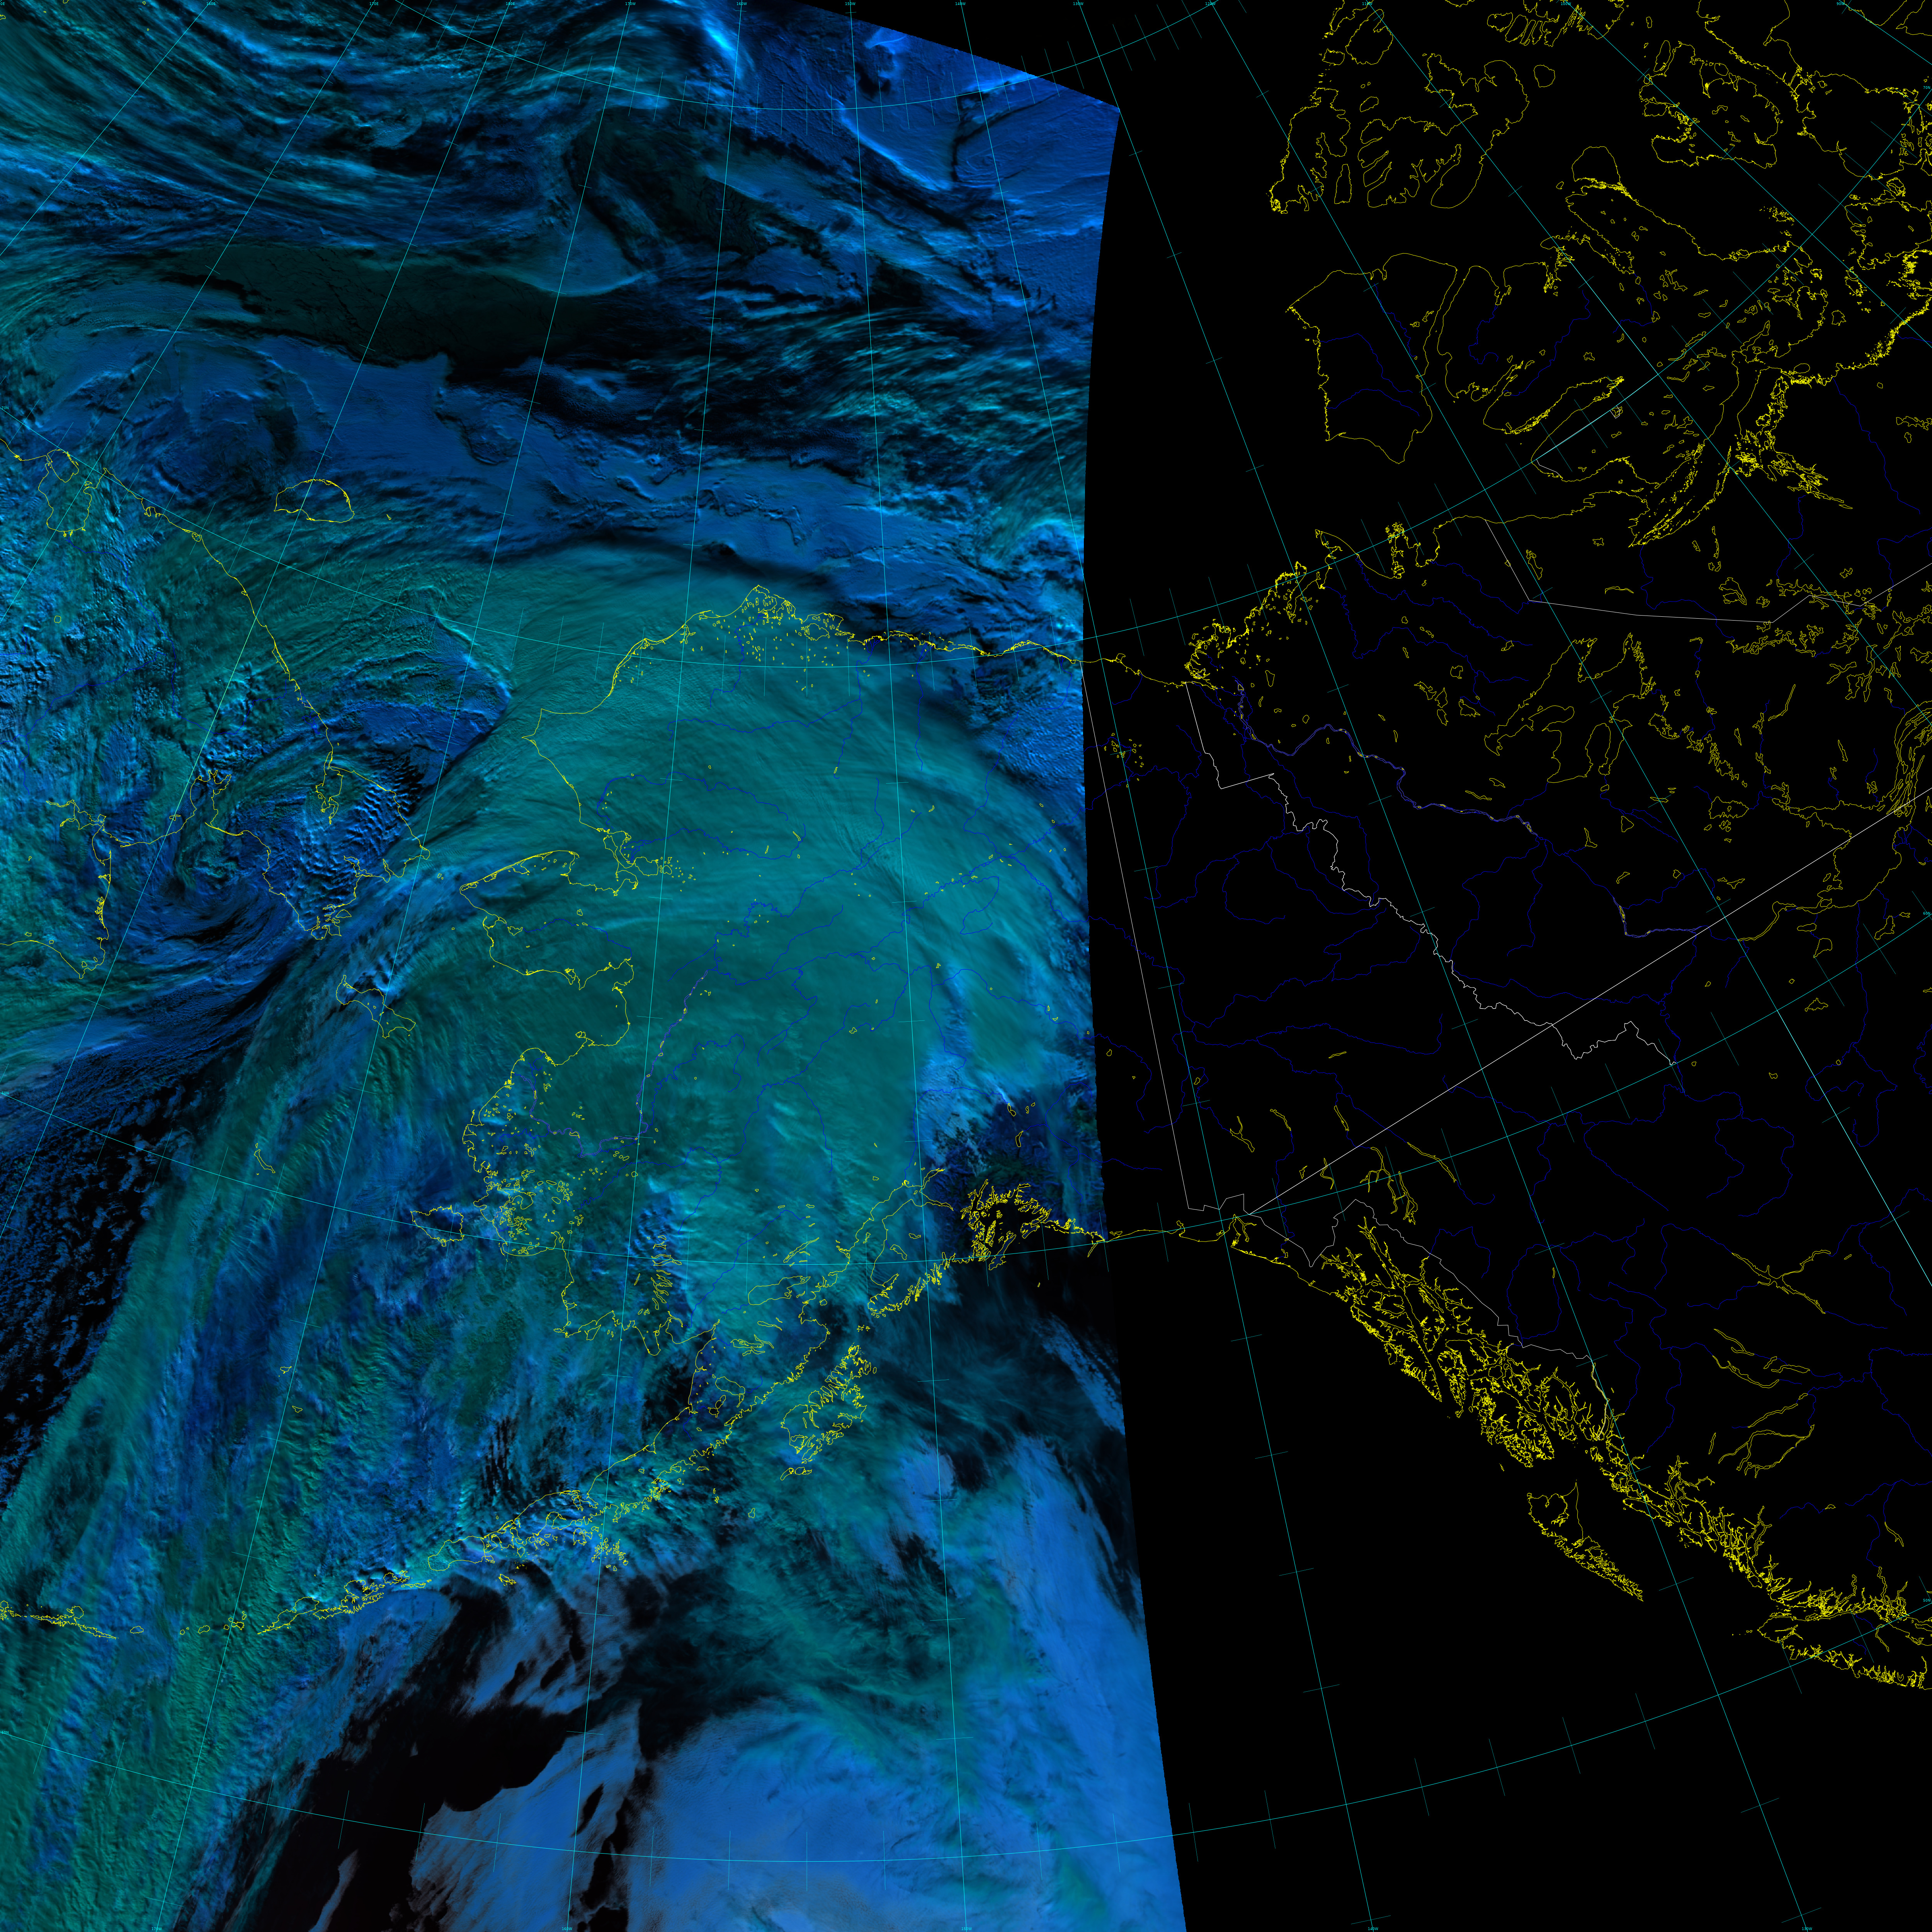The image size is (1932, 1932).
Task: Click the 130W longitude label
Action: click(1079, 4)
